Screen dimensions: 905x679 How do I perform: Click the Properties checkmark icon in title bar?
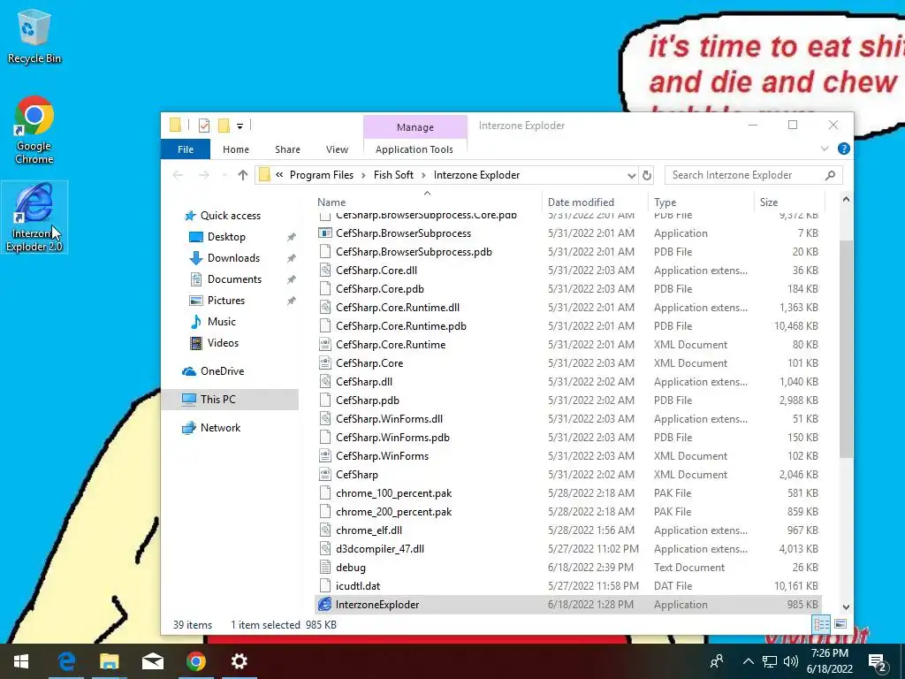click(204, 126)
